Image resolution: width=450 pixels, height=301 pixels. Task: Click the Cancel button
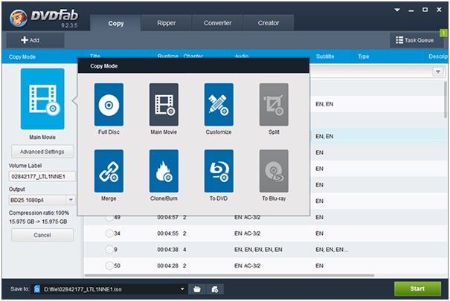coord(42,235)
